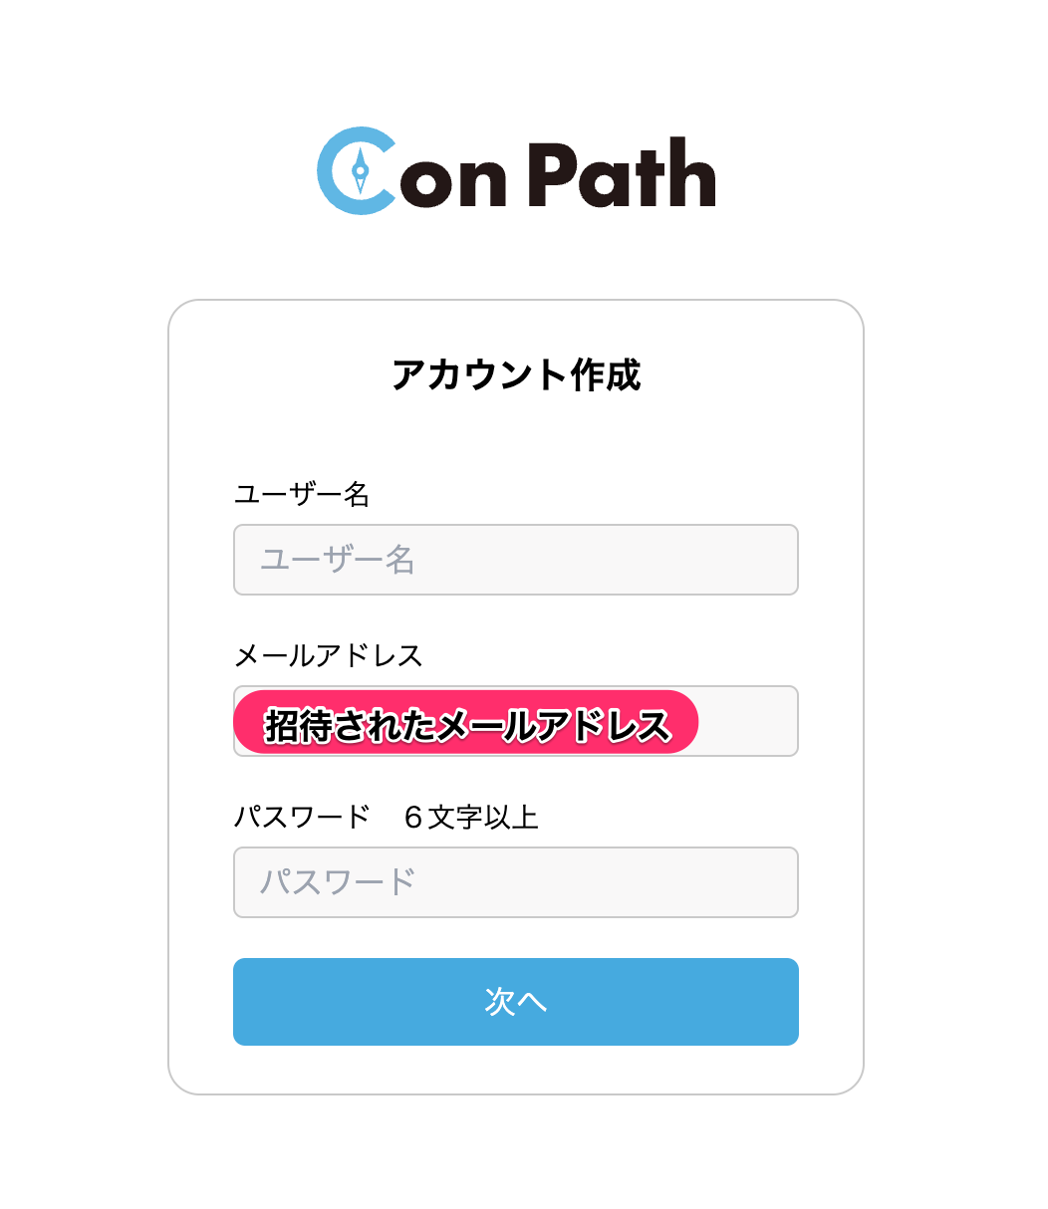Screen dimensions: 1048x1209
Task: Click the 次へ text on the submit button
Action: 516,1002
